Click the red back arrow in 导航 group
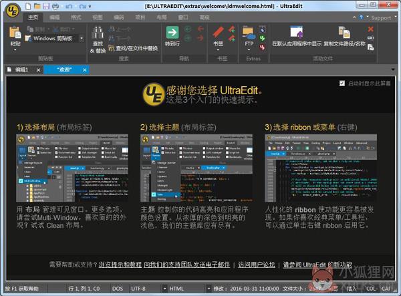This screenshot has height=296, width=401. [200, 29]
